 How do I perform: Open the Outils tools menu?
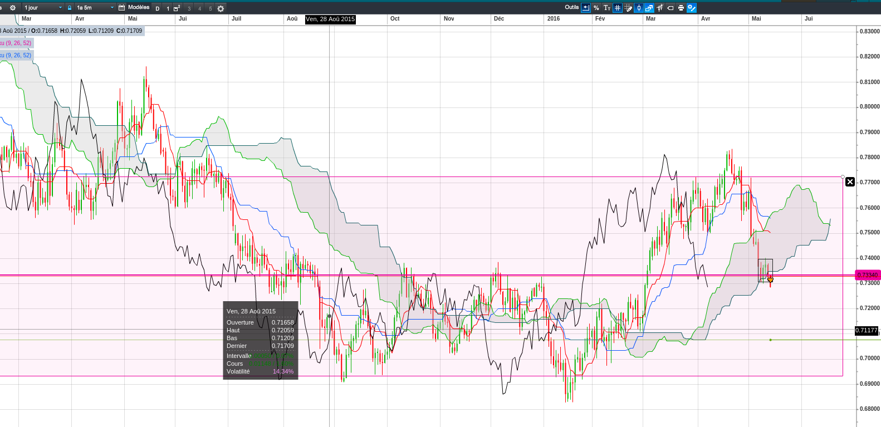[x=572, y=8]
